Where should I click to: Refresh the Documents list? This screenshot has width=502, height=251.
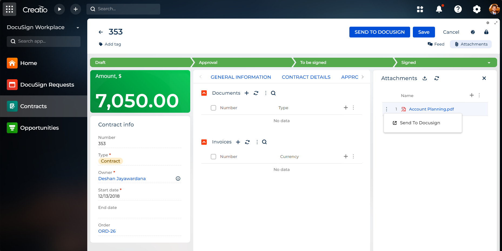pyautogui.click(x=256, y=93)
